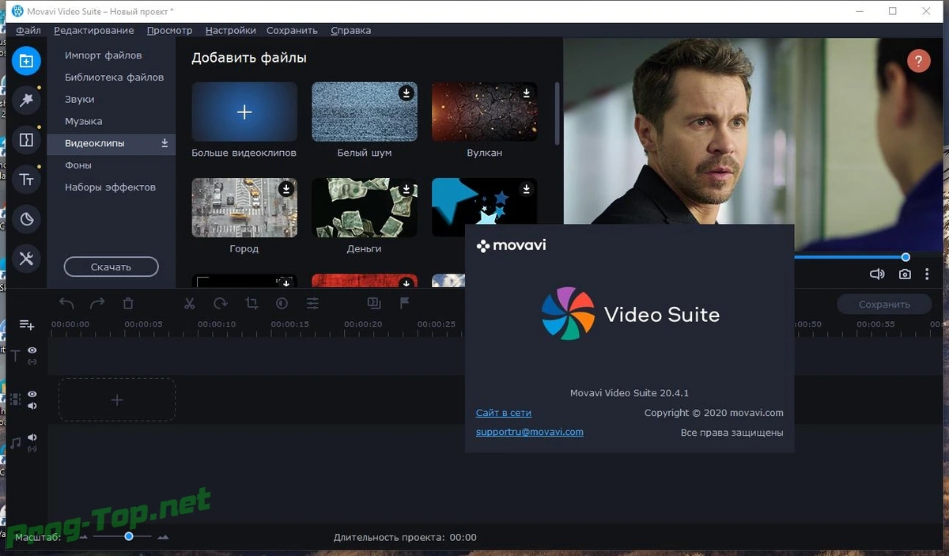Click the add track icon
Screen dimensions: 949x556
pos(26,324)
